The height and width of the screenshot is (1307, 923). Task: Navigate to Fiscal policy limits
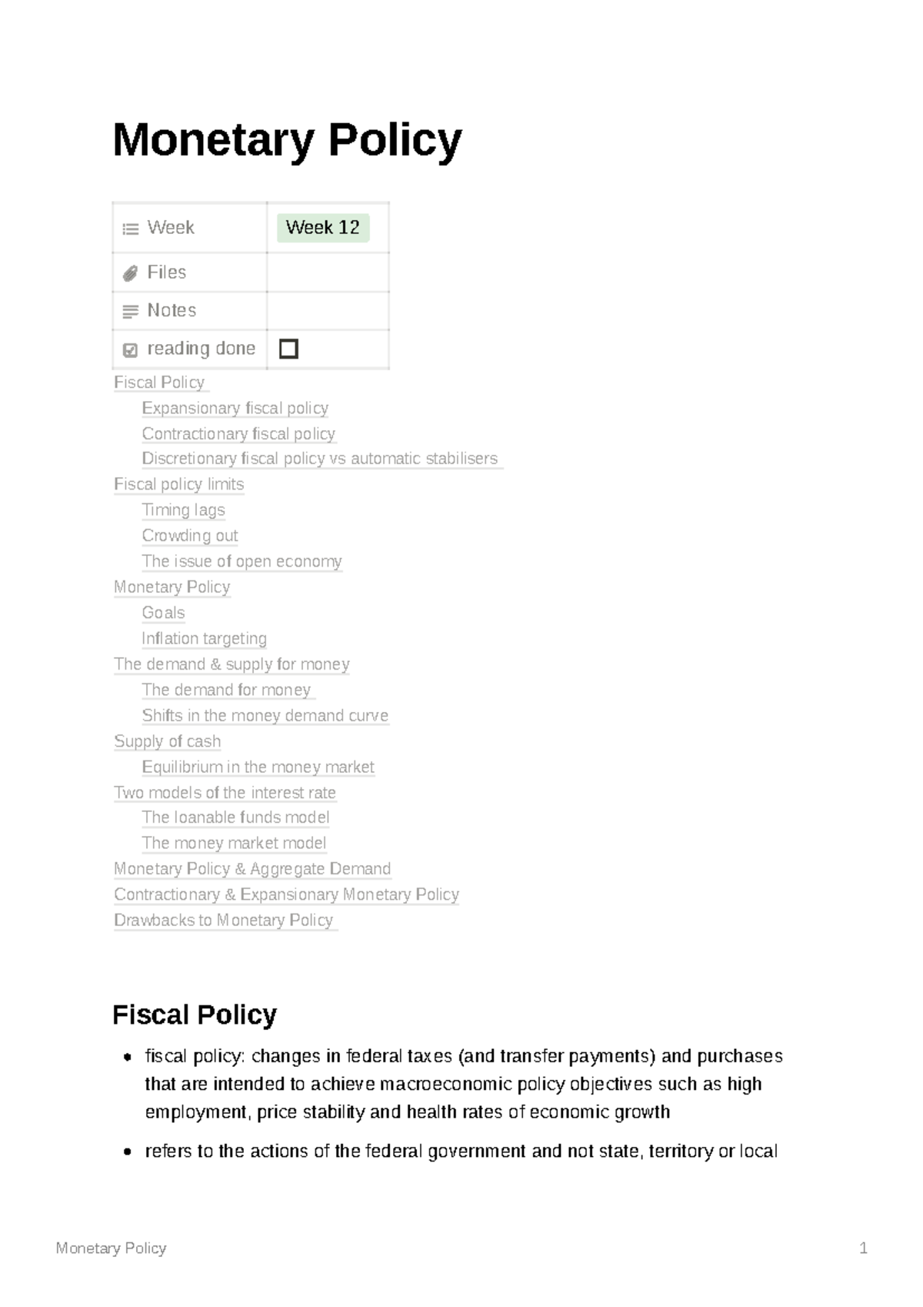click(178, 484)
